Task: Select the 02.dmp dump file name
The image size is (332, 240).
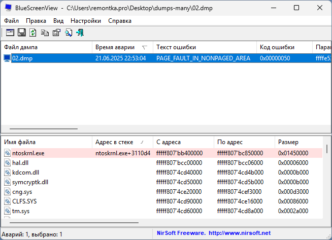Action: pos(22,58)
